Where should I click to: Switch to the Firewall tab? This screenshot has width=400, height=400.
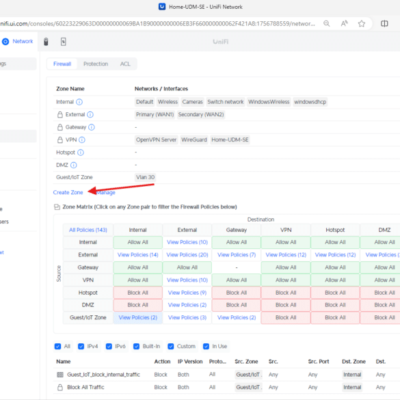(x=62, y=64)
